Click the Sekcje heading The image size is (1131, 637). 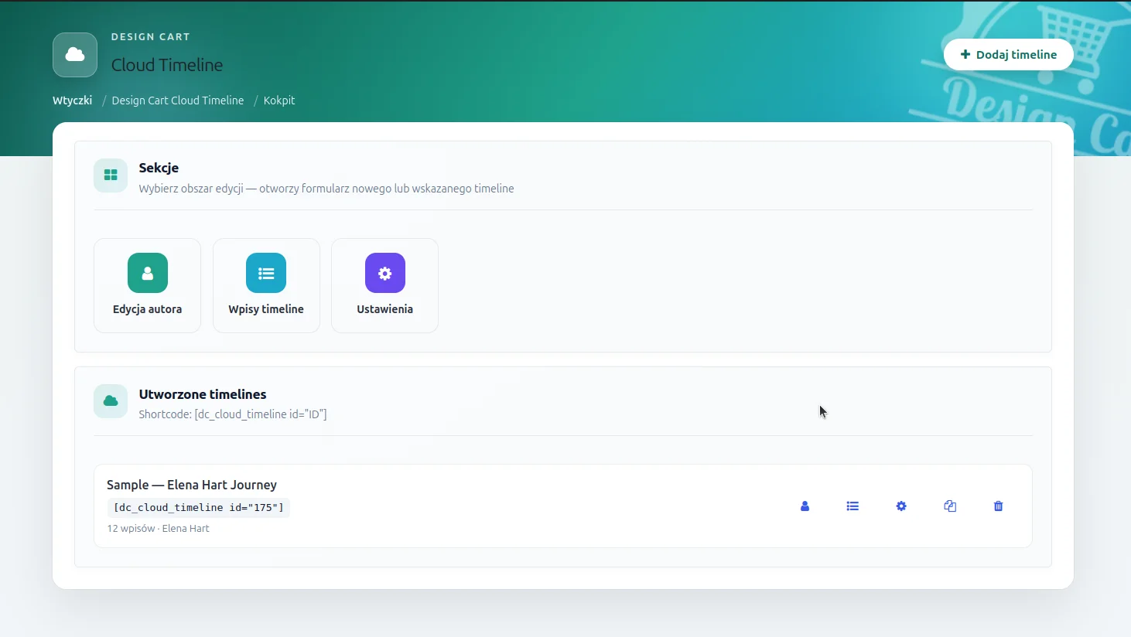click(x=159, y=168)
